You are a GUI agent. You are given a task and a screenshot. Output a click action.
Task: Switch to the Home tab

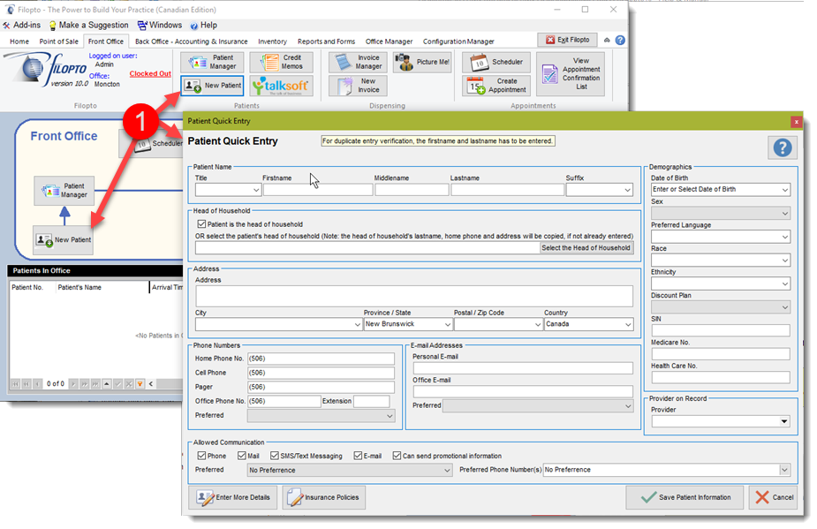tap(19, 42)
